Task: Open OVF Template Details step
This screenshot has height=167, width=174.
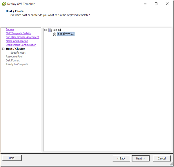Action: [18, 33]
